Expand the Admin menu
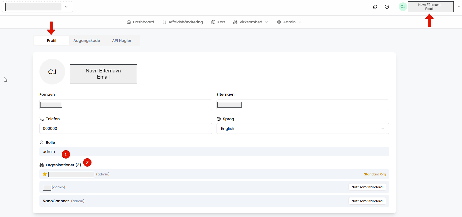Image resolution: width=462 pixels, height=217 pixels. point(289,22)
